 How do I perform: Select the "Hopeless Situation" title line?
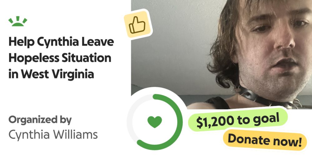(x=60, y=58)
